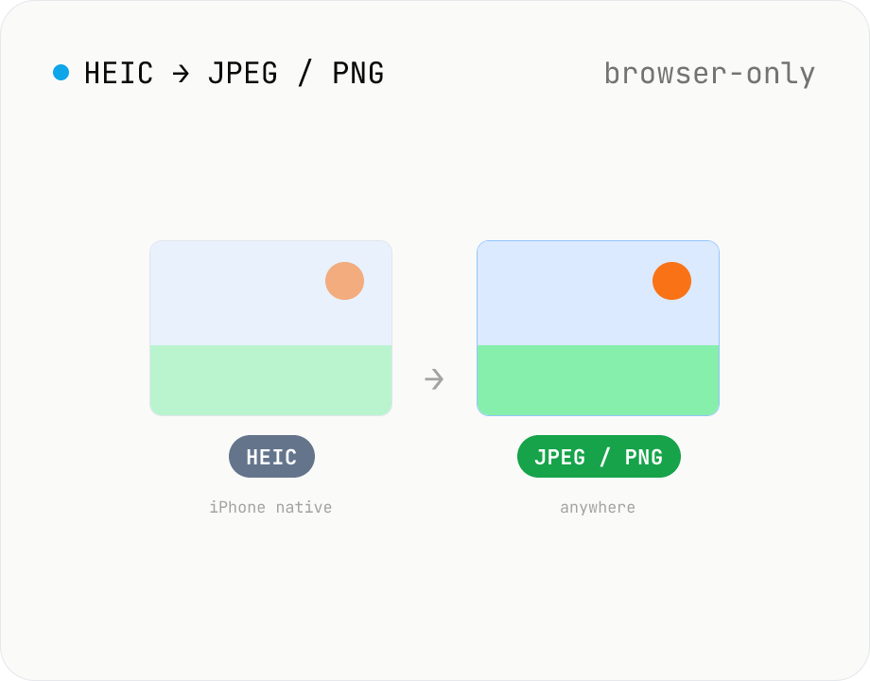Click the word HEIC in the header
The height and width of the screenshot is (681, 870).
[119, 73]
